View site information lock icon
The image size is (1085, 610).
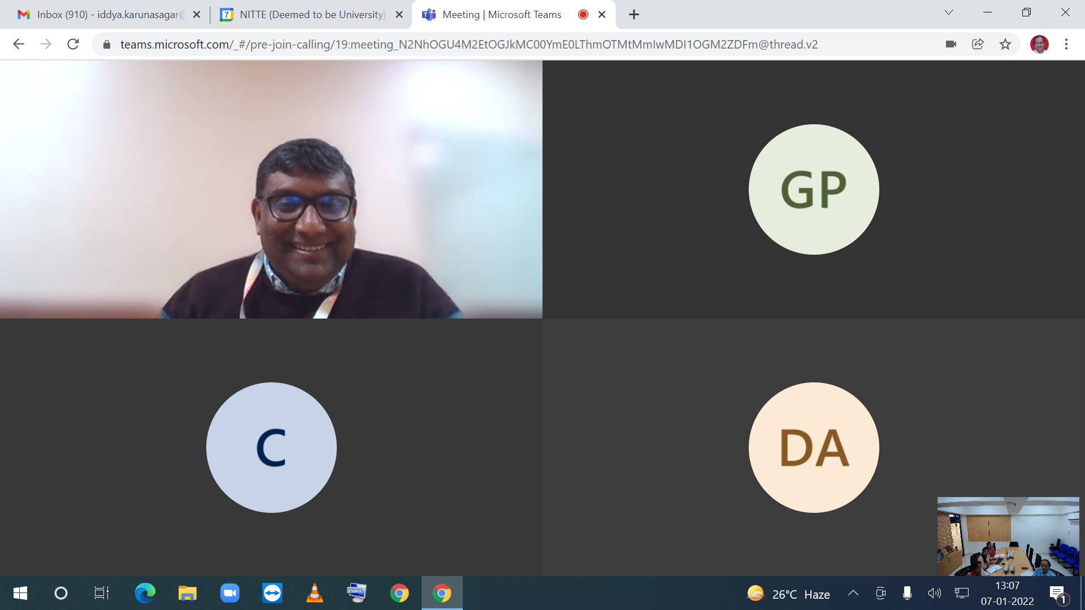106,44
